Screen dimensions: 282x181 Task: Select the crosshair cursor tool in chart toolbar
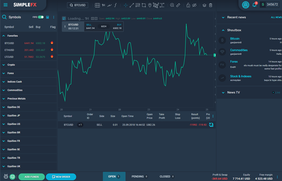(126, 5)
